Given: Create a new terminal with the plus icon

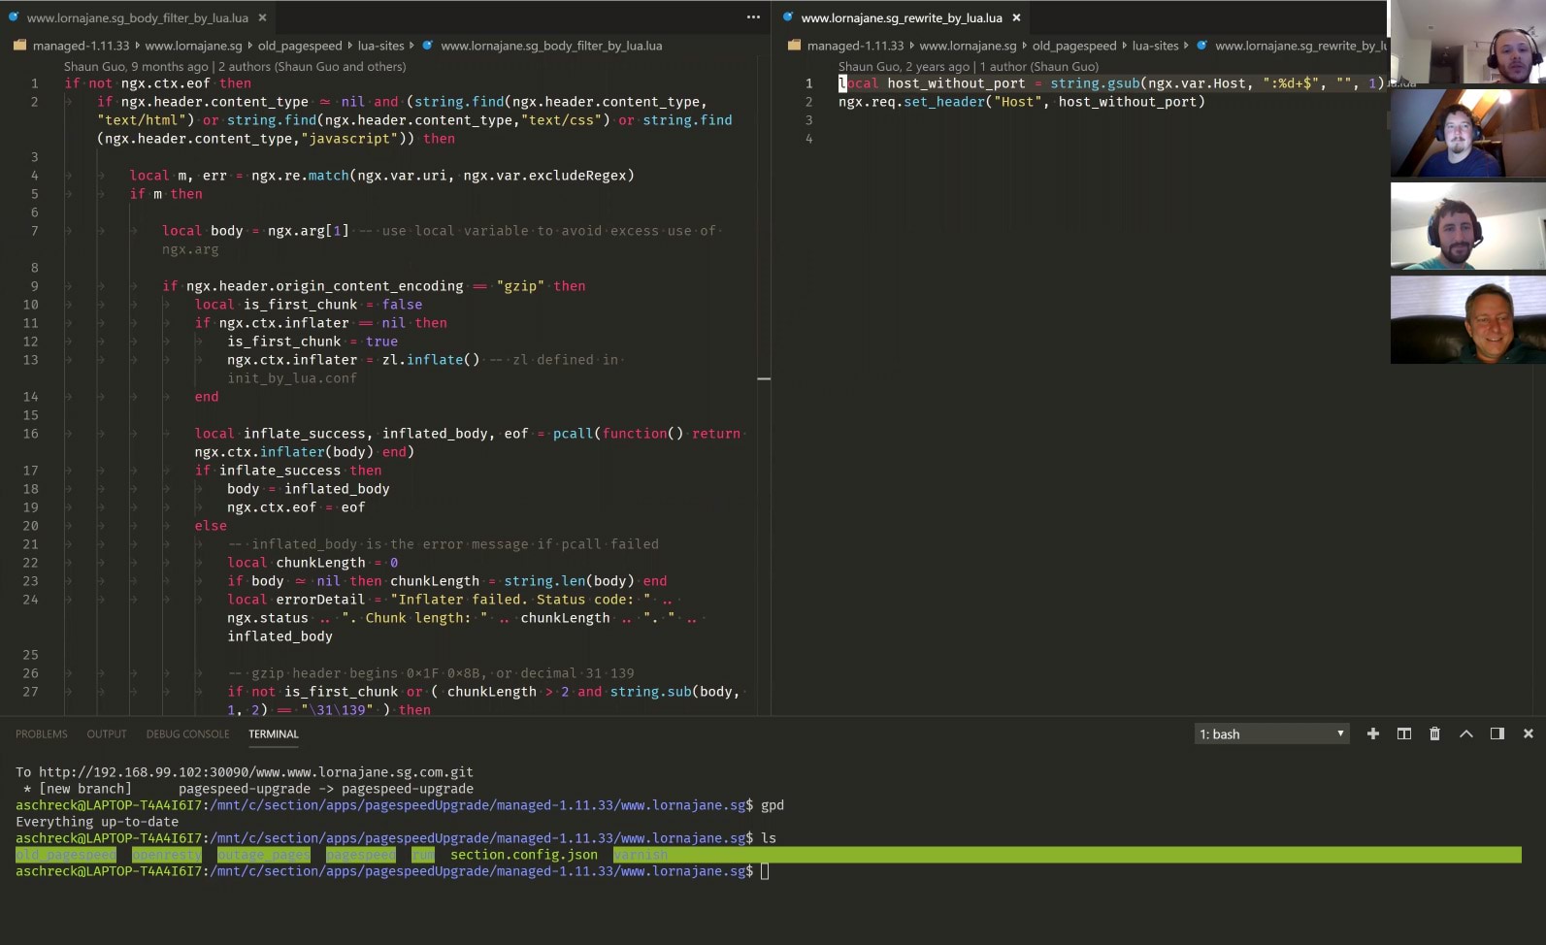Looking at the screenshot, I should [1372, 733].
